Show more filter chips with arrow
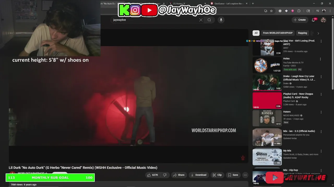334x187 pixels. pos(318,33)
